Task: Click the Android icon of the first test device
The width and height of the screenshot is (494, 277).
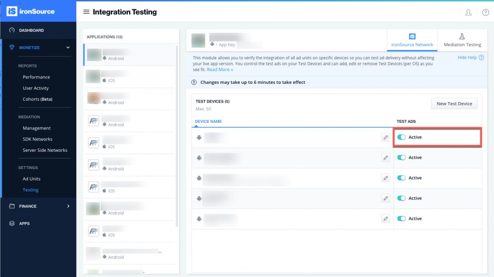Action: 199,138
